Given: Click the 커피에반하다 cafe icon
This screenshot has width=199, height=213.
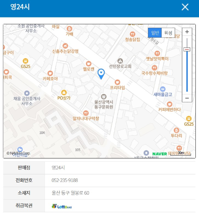Looking at the screenshot, I should (170, 104).
